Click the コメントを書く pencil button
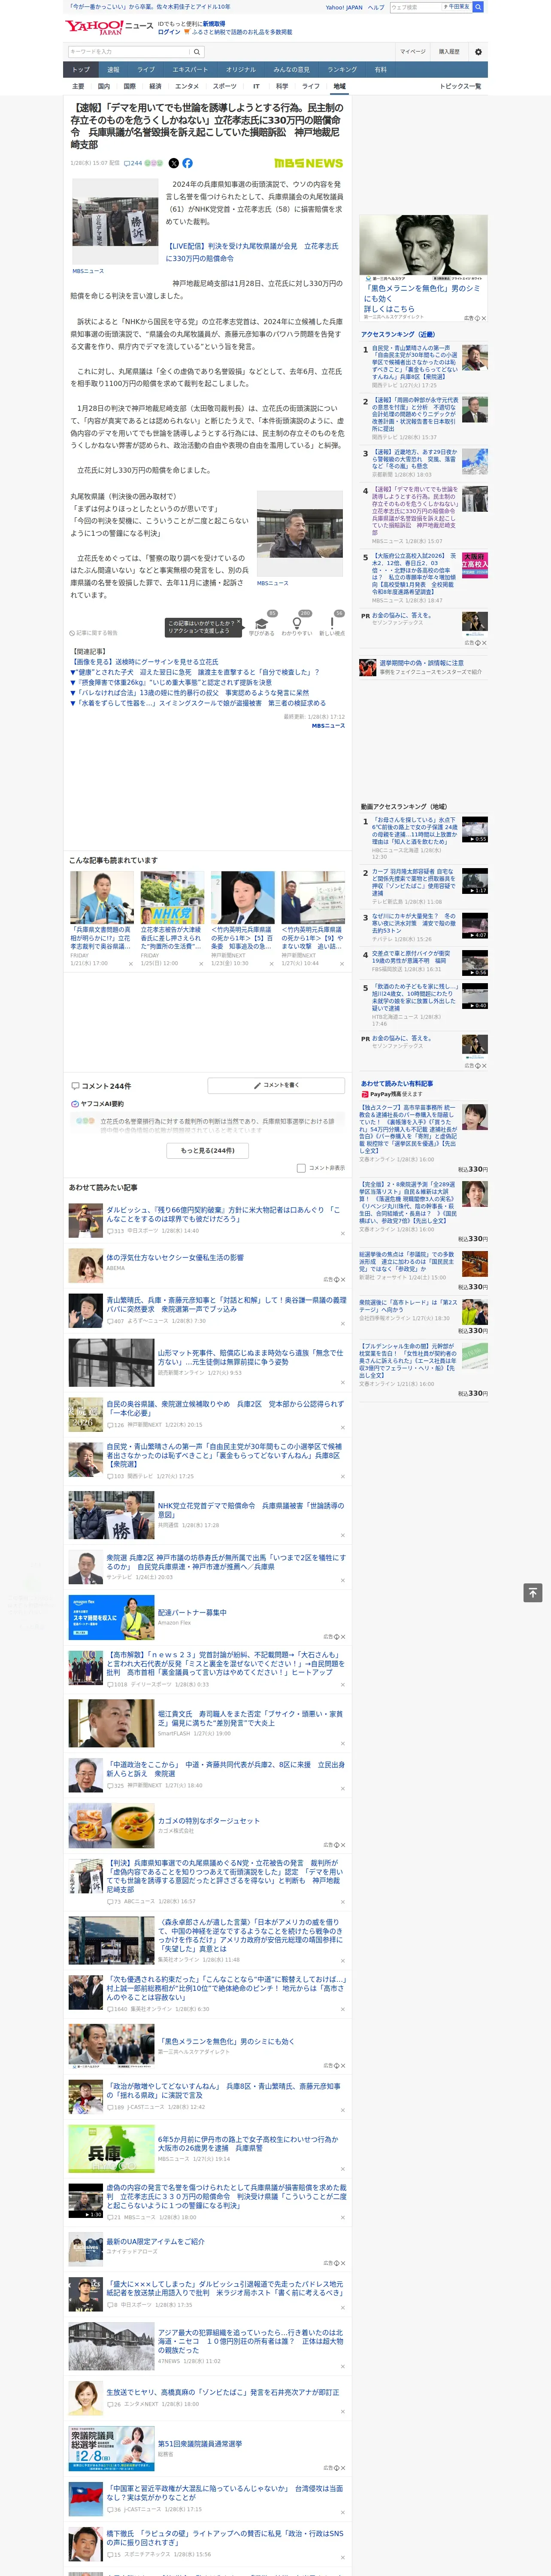The image size is (551, 2576). 276,1085
